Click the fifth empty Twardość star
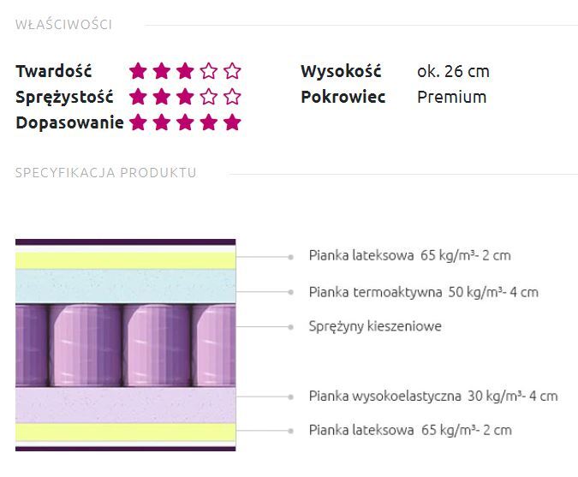 pyautogui.click(x=232, y=71)
